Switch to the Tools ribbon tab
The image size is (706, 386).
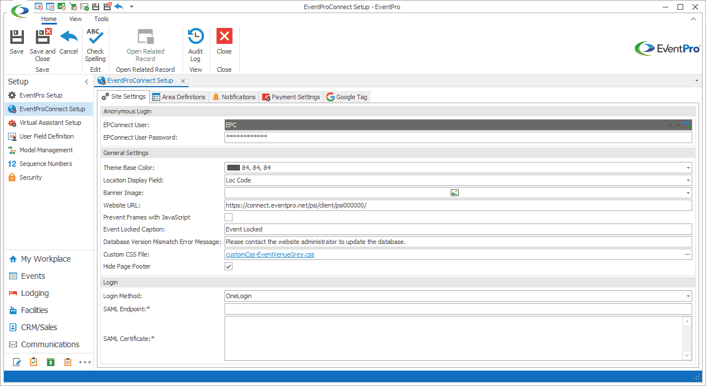101,19
